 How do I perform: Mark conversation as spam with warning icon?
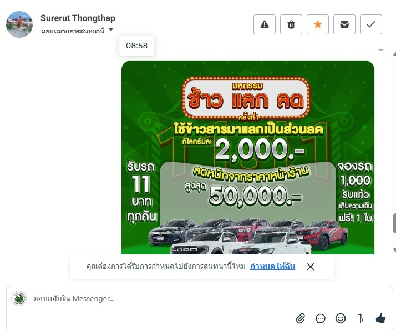[265, 24]
